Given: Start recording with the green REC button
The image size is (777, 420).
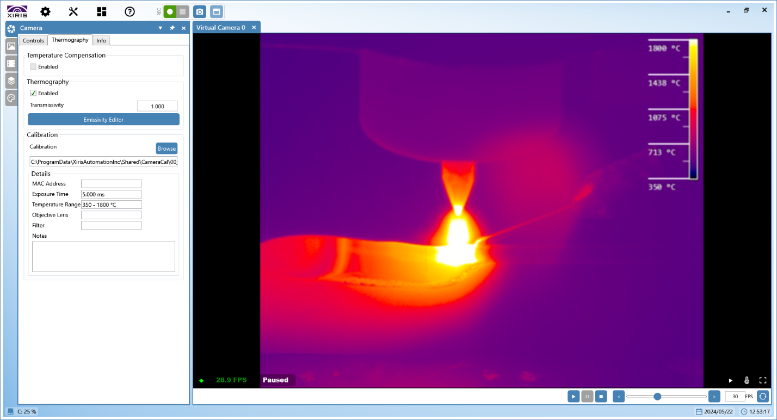Looking at the screenshot, I should [x=170, y=11].
